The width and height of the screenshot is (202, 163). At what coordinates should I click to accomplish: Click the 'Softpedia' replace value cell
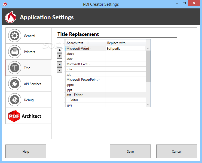(x=126, y=48)
